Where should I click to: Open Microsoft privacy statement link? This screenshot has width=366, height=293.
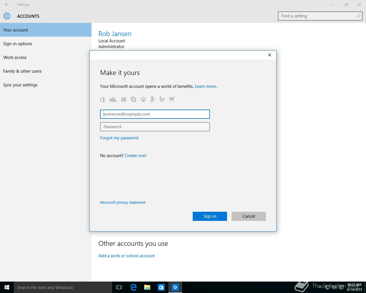(x=123, y=202)
